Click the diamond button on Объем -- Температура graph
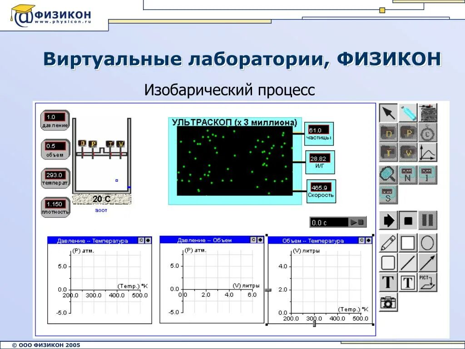Image resolution: width=465 pixels, height=349 pixels. [x=368, y=240]
